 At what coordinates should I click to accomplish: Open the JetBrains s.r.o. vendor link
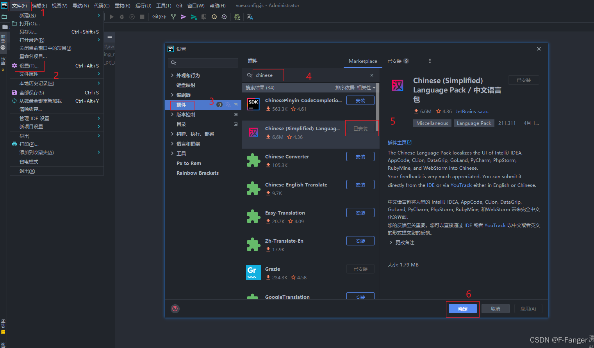pos(472,111)
